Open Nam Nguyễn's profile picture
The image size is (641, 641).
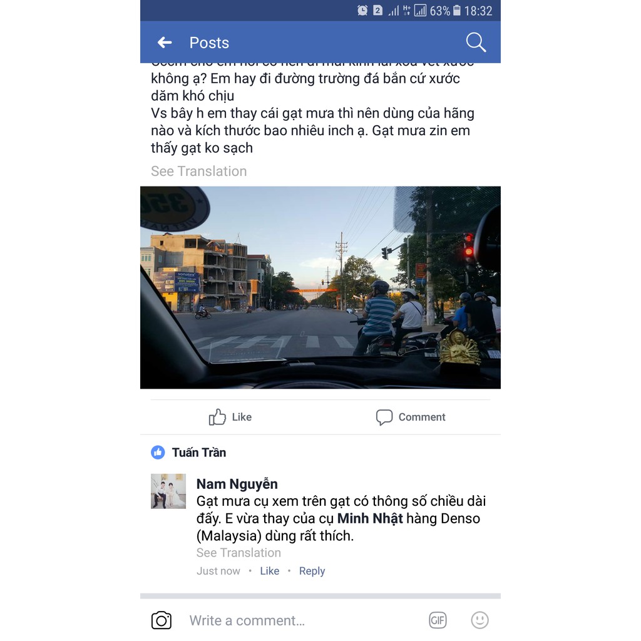[x=168, y=491]
